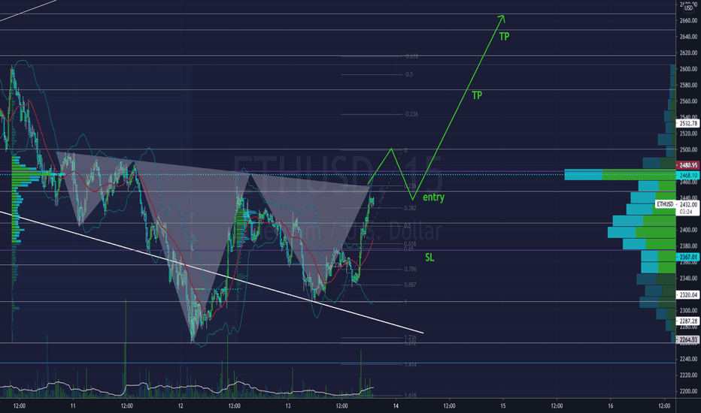Click the 2400.00 price scale value
This screenshot has width=701, height=413.
click(688, 230)
